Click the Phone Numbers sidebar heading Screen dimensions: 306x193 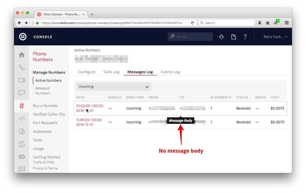tap(43, 57)
